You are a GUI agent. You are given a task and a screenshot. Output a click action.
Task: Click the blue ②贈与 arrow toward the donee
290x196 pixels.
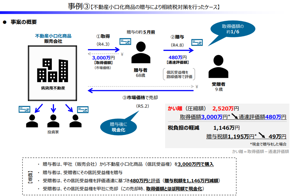[178, 50]
